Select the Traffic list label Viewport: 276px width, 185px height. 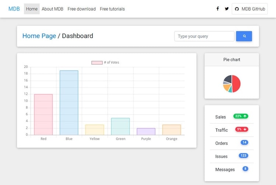(222, 130)
